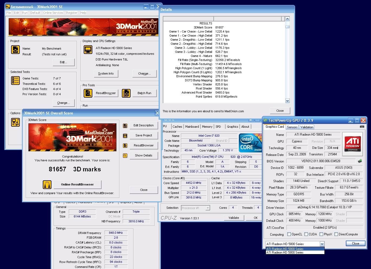The width and height of the screenshot is (371, 269).
Task: Click the GPU Clock 885 MHz field
Action: (294, 214)
